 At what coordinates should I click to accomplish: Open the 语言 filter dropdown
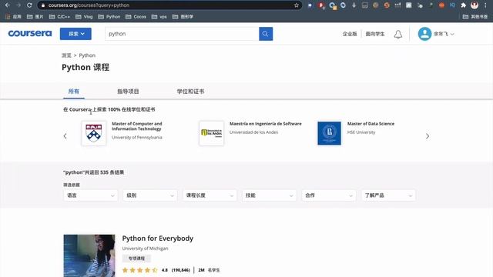[x=90, y=195]
